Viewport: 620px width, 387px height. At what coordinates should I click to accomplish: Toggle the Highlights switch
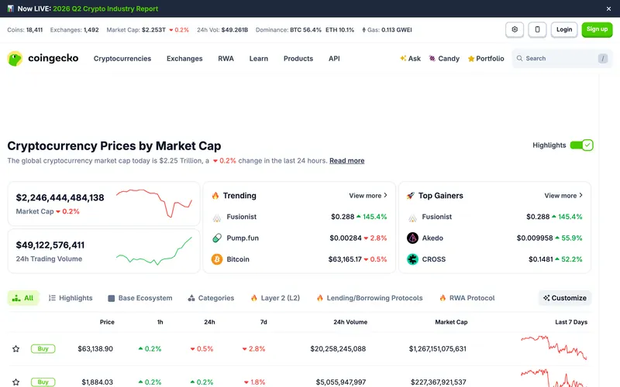point(581,146)
